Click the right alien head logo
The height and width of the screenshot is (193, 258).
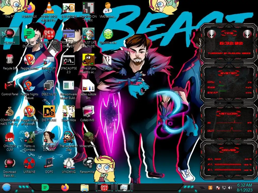coord(247,34)
